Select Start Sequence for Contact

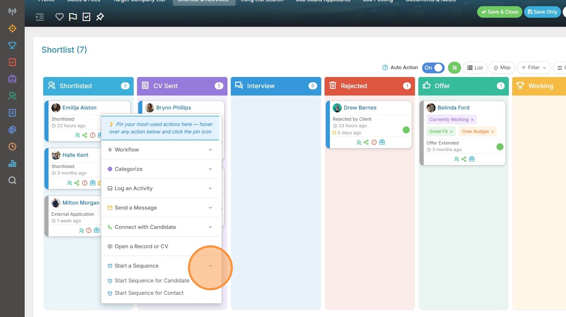(149, 293)
